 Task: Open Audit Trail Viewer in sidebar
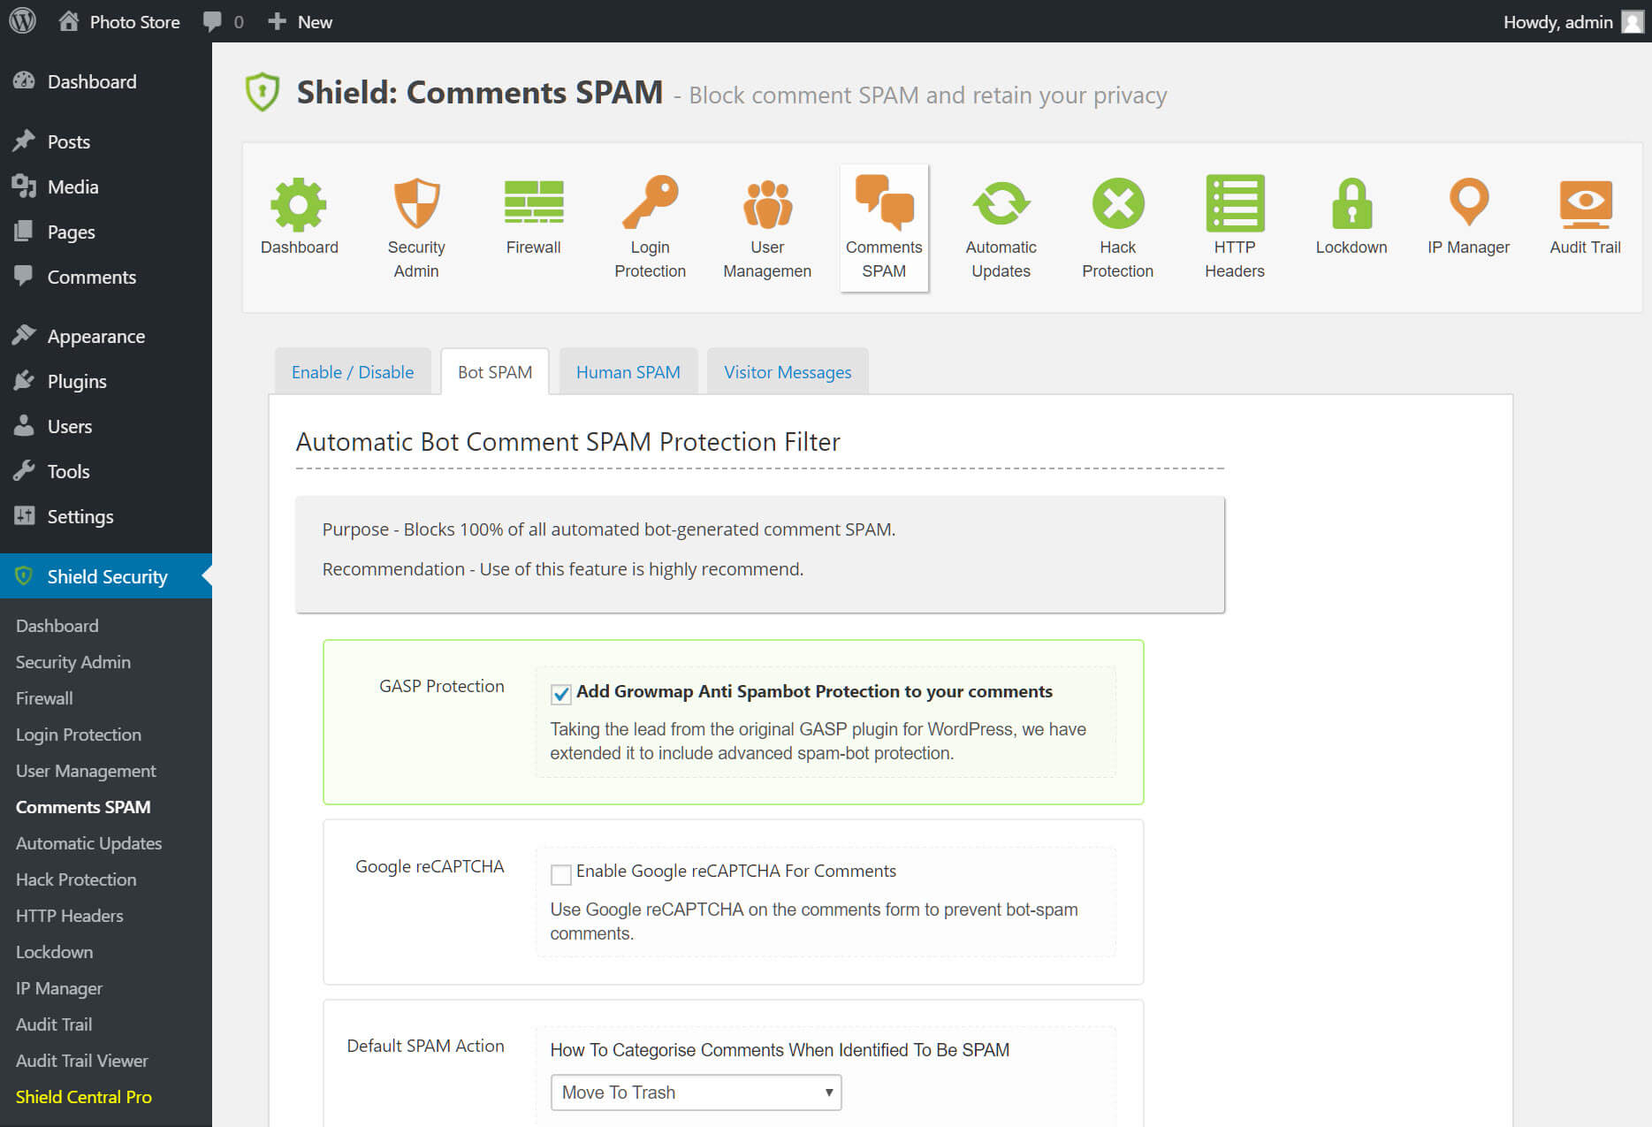[82, 1061]
